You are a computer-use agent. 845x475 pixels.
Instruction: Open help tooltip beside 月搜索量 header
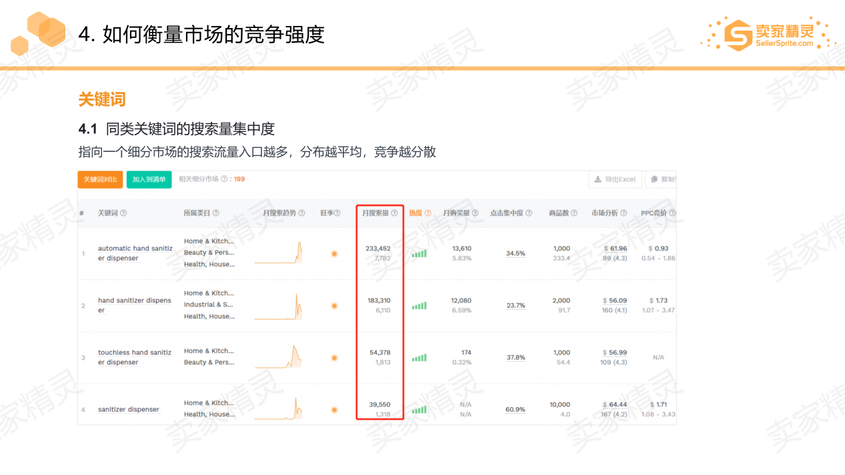point(395,212)
